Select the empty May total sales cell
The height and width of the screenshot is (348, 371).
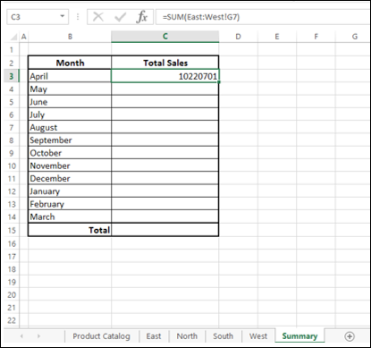pos(164,89)
